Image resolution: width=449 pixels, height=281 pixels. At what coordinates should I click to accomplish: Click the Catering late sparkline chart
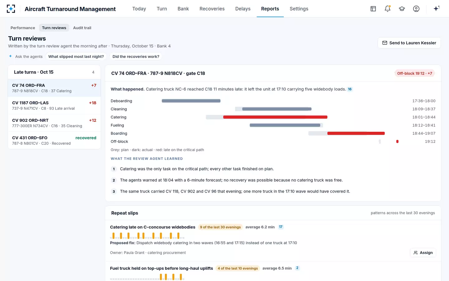click(147, 236)
